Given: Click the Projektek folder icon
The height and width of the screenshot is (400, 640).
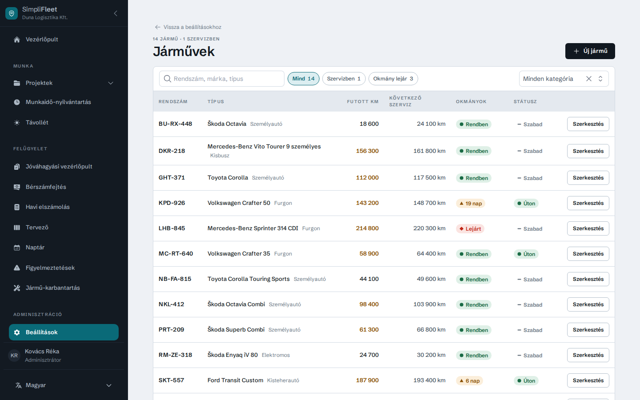Looking at the screenshot, I should (x=17, y=83).
